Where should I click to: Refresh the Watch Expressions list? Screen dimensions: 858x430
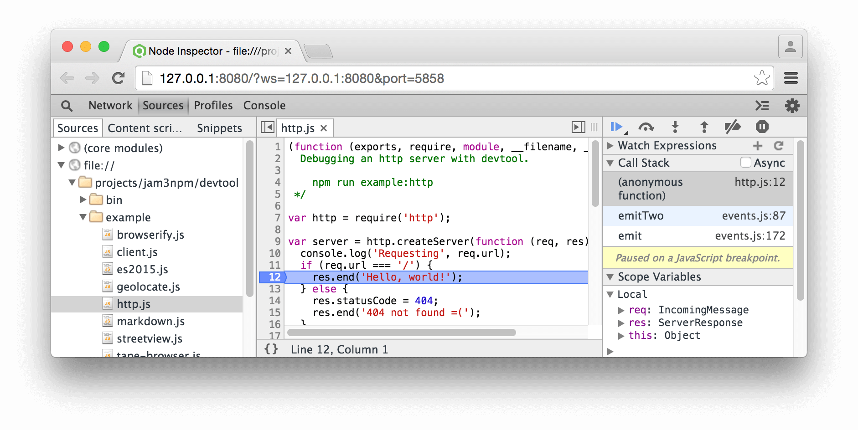(x=779, y=145)
